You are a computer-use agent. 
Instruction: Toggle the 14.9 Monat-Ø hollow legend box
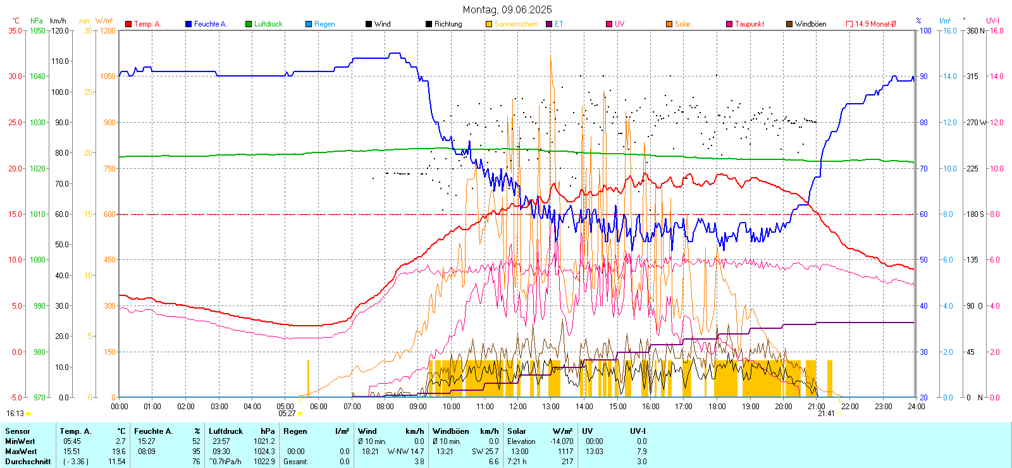coord(849,24)
